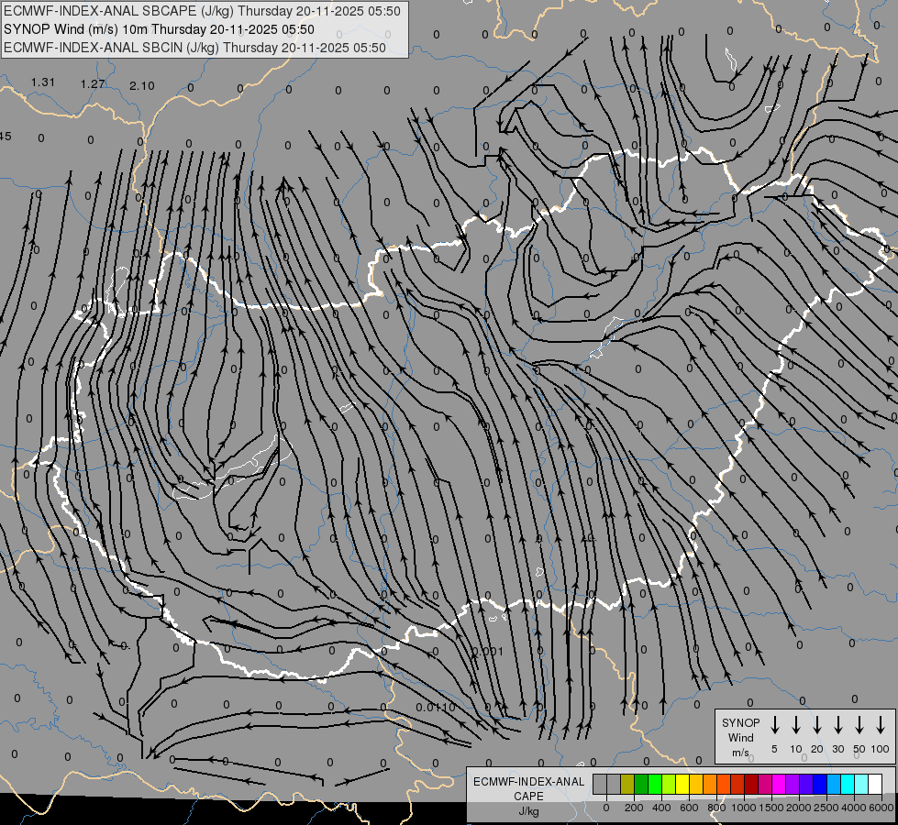Select the 600 tick on the CAPE scale

pos(689,808)
